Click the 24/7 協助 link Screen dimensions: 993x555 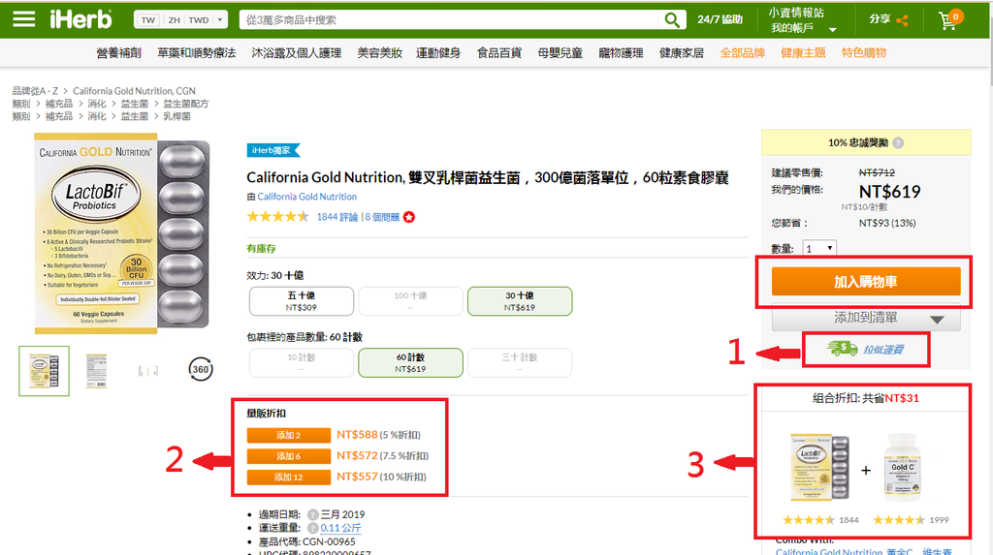tap(721, 19)
